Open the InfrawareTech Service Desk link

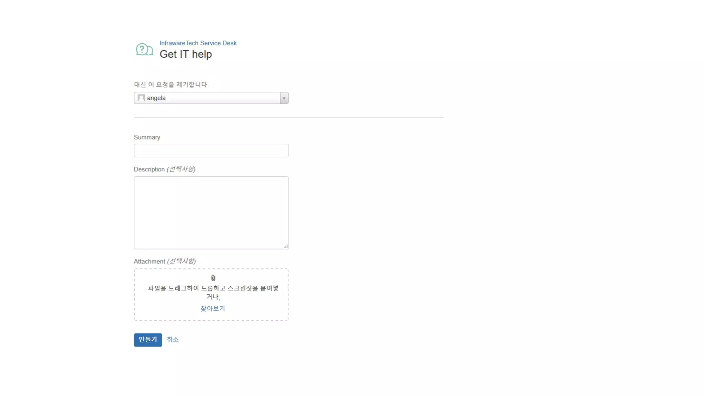(198, 43)
